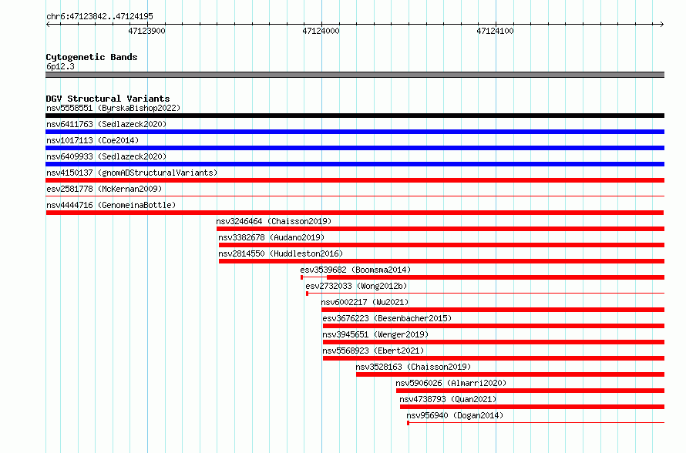This screenshot has height=453, width=686.
Task: Click the blue nsv6411763 variant bar
Action: click(355, 132)
